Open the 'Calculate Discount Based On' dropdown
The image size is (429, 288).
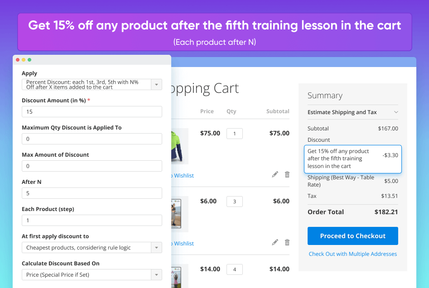(156, 275)
